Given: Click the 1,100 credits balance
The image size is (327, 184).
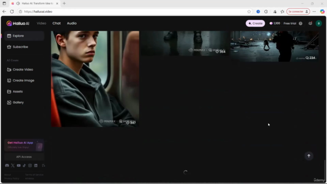Looking at the screenshot, I should [275, 24].
